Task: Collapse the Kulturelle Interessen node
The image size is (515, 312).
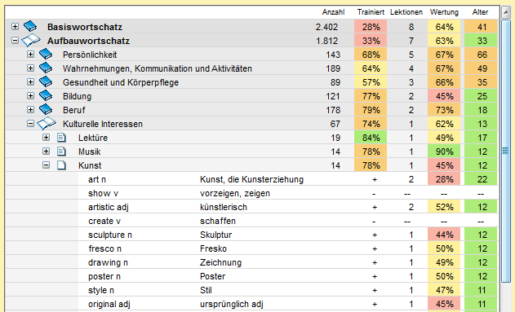Action: [30, 124]
